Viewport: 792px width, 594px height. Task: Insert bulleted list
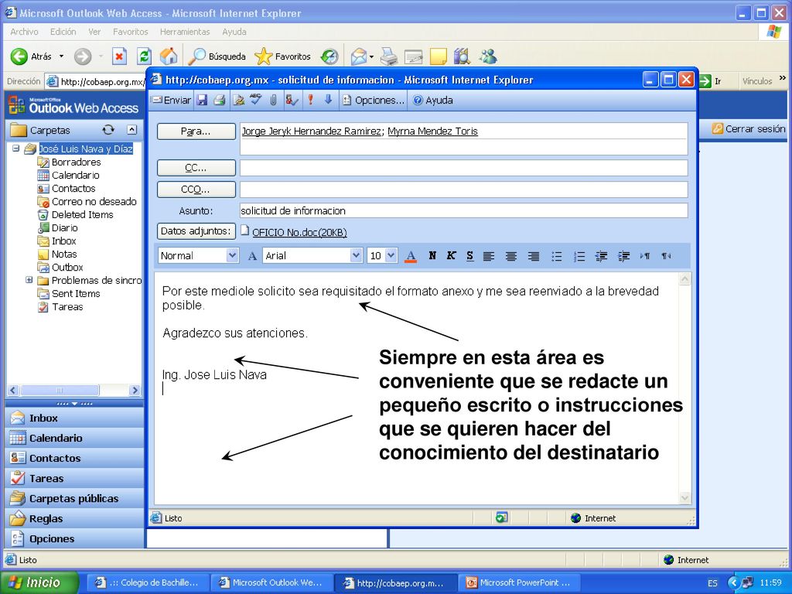pos(557,256)
